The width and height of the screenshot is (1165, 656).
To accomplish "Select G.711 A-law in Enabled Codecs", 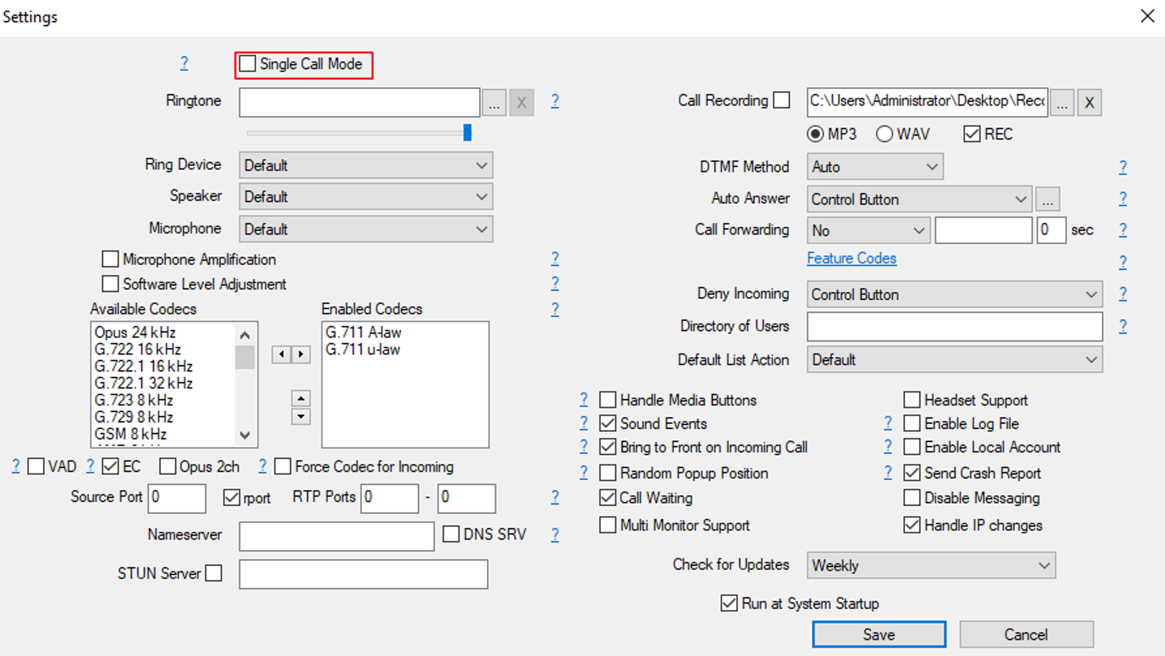I will [x=363, y=333].
